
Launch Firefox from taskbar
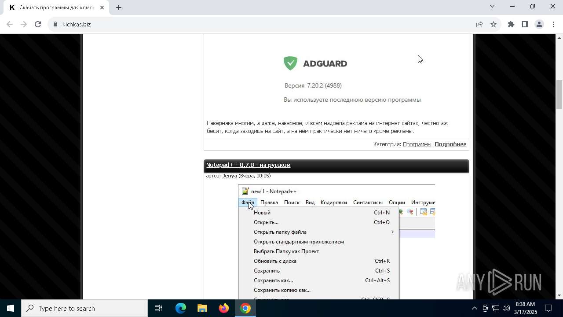224,308
